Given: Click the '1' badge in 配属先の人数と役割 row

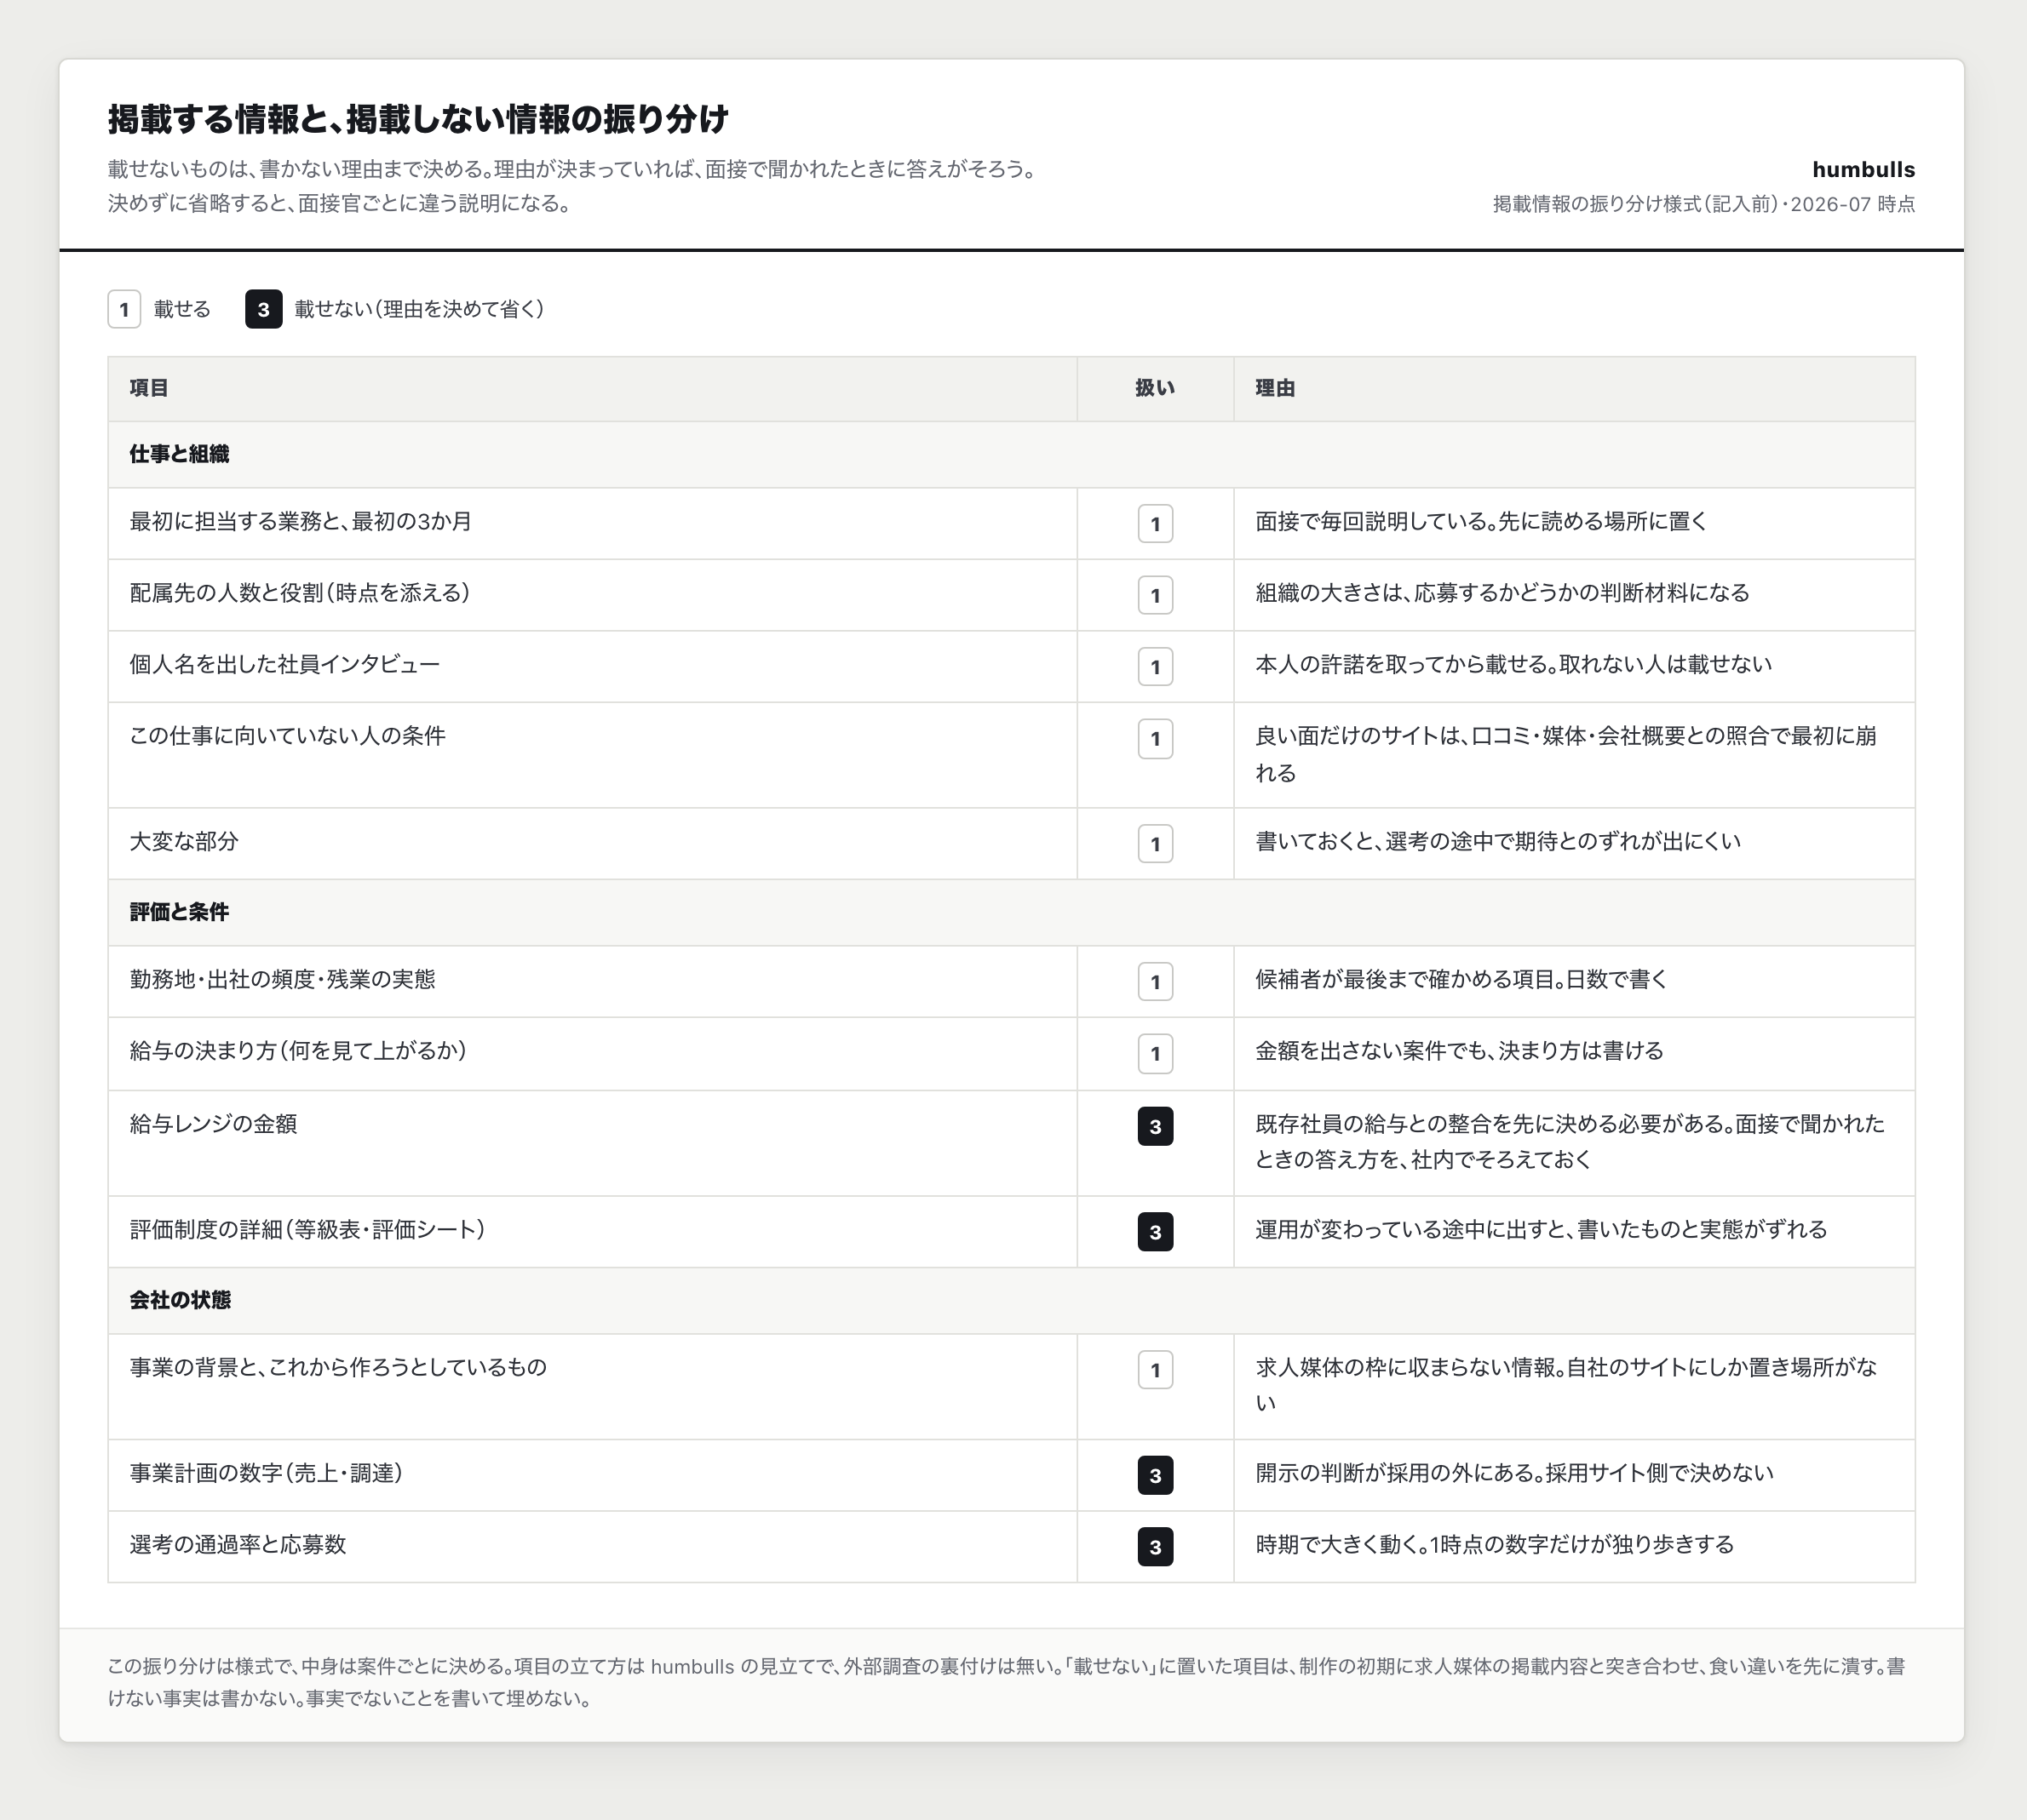Looking at the screenshot, I should tap(1155, 595).
